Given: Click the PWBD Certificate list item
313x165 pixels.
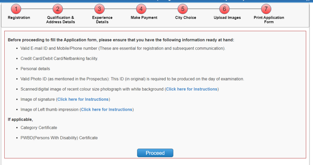Looking at the screenshot, I should [59, 138].
